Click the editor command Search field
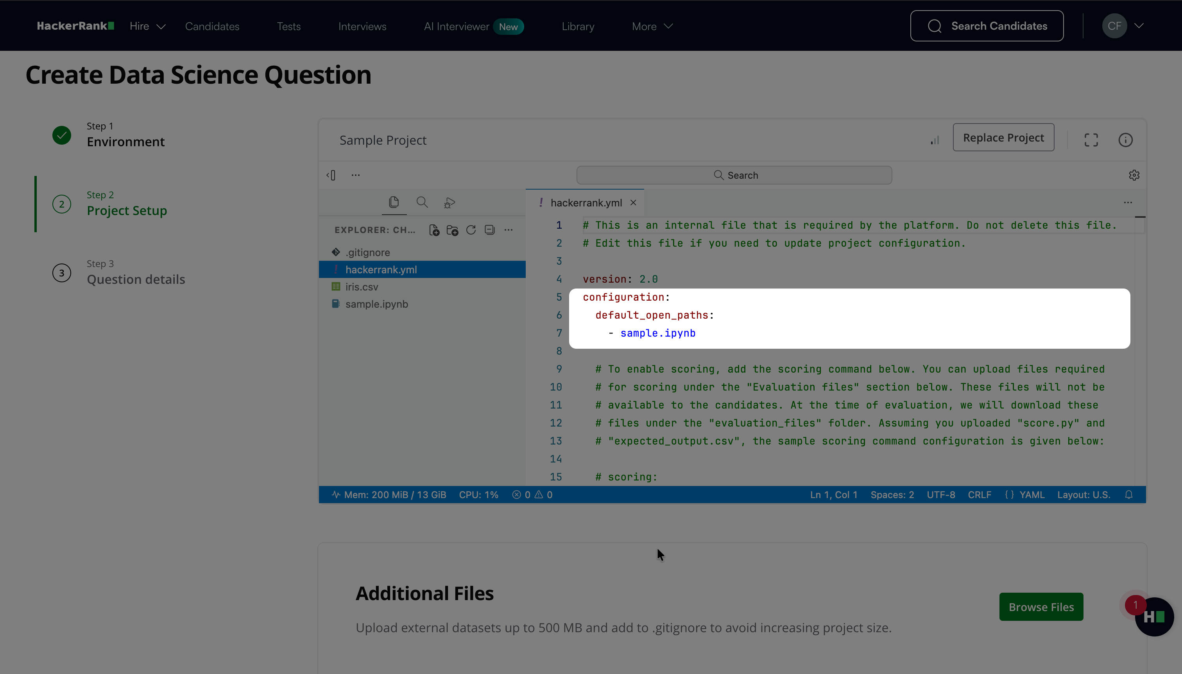This screenshot has width=1182, height=674. (x=734, y=175)
